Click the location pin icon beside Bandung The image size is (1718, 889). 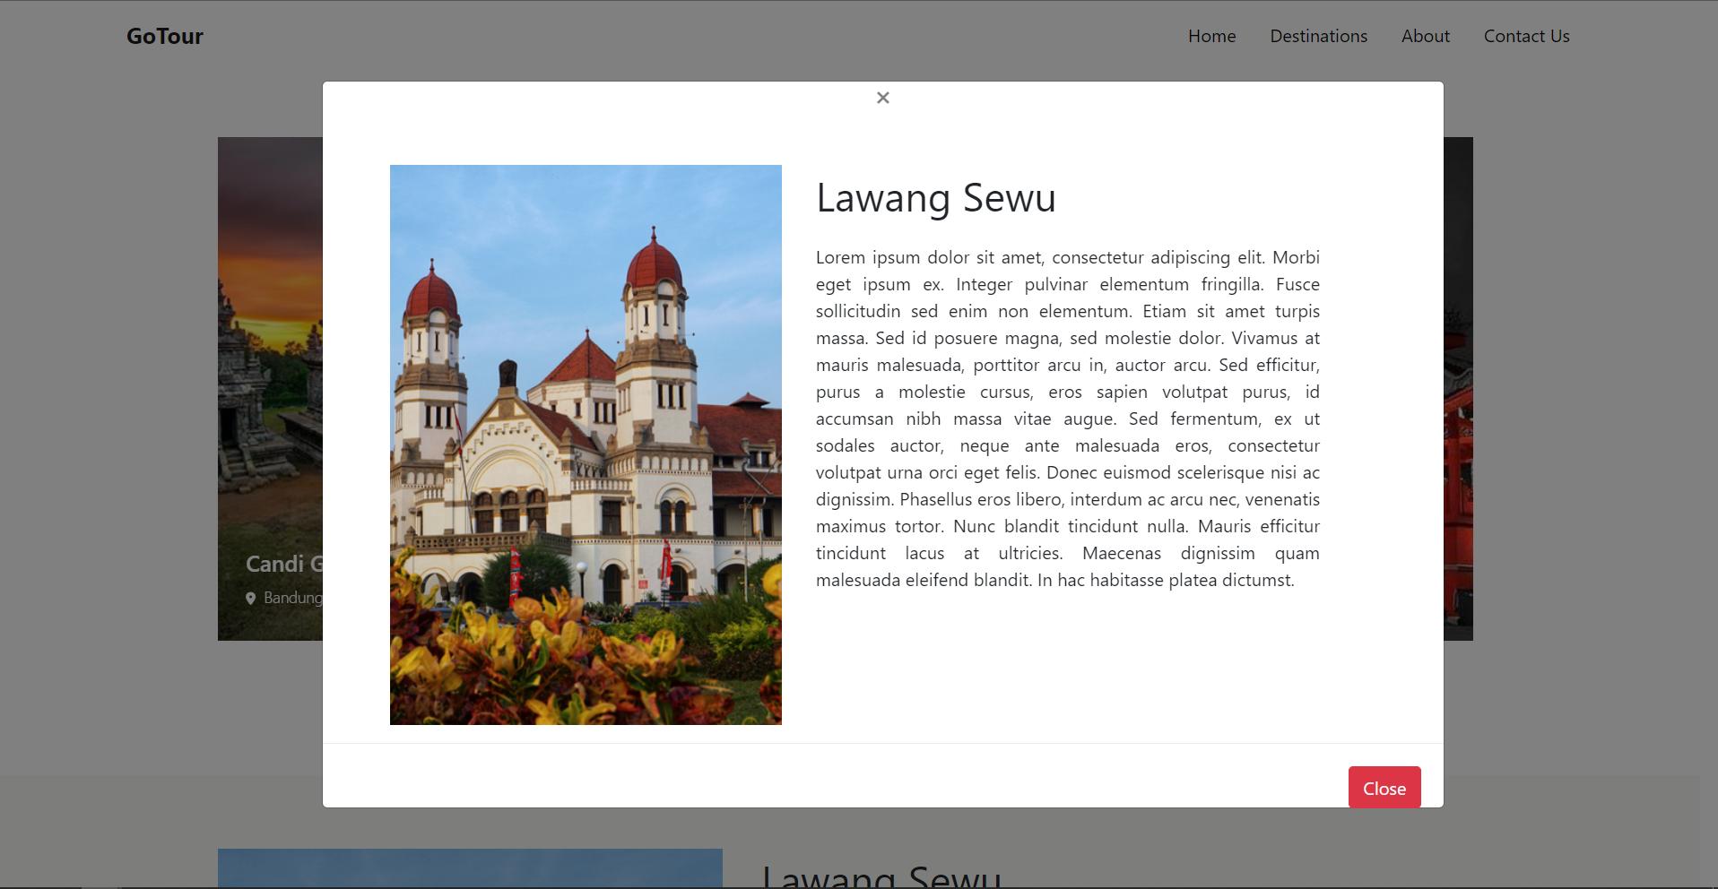[251, 599]
